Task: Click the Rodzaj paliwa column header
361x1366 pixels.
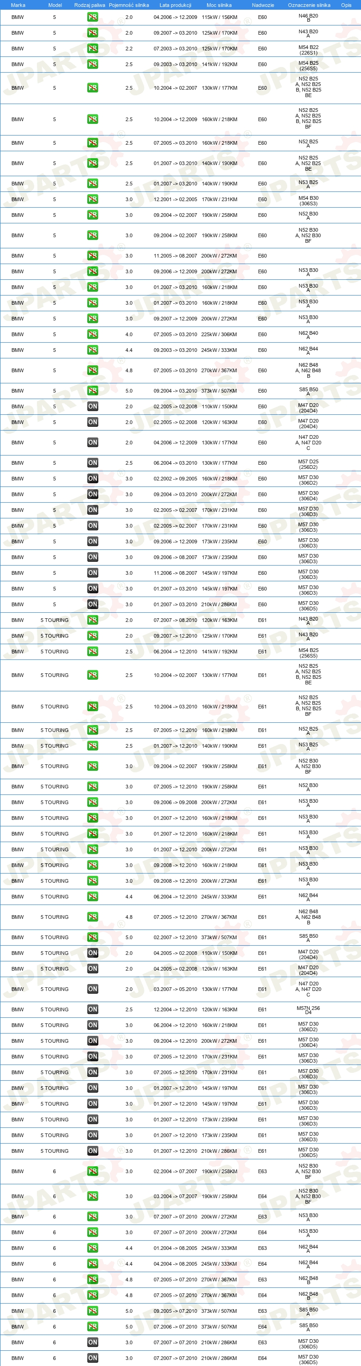Action: pyautogui.click(x=90, y=5)
